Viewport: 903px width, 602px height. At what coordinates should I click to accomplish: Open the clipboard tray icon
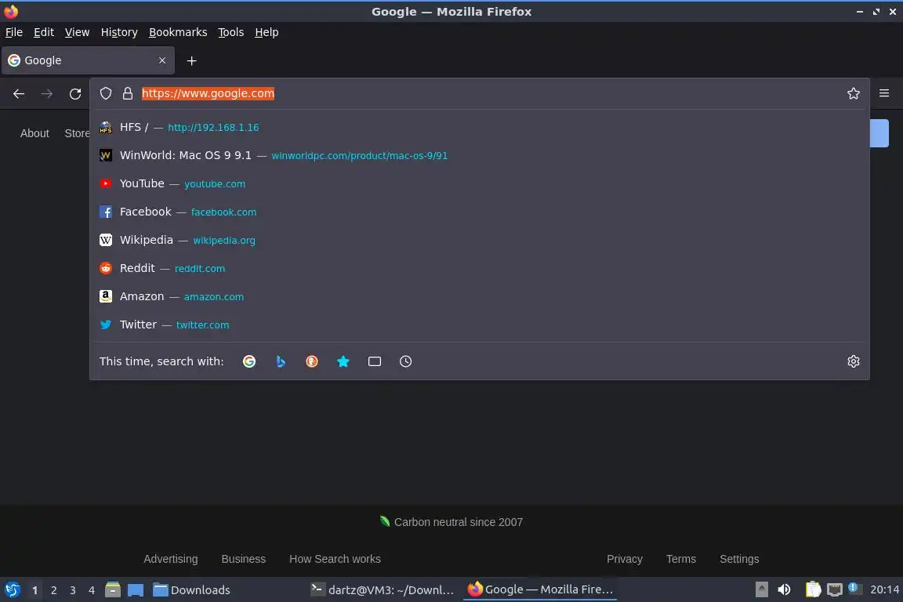pyautogui.click(x=813, y=589)
